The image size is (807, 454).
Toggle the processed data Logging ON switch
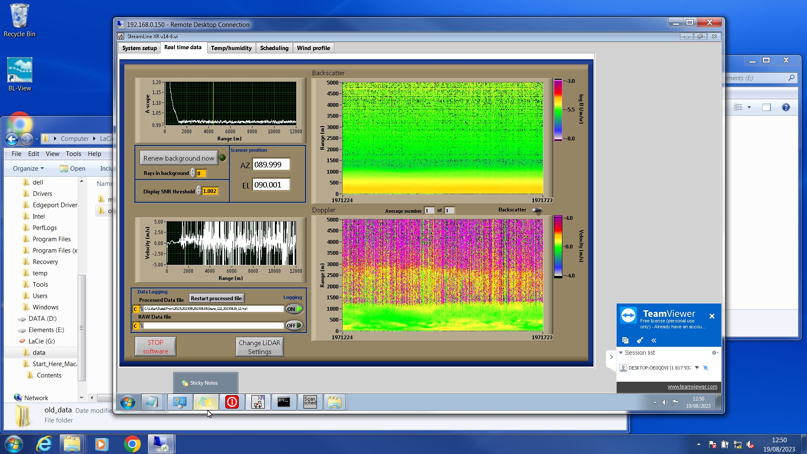(x=294, y=309)
